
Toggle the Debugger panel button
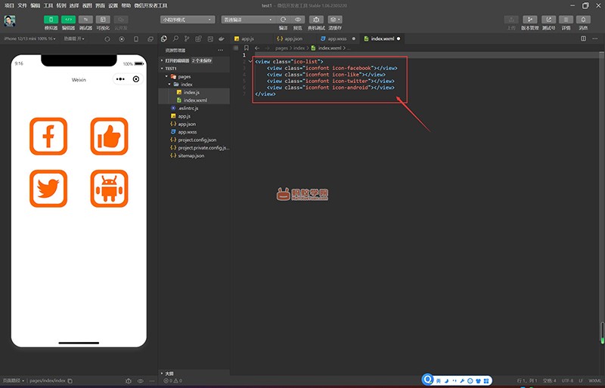coord(85,20)
